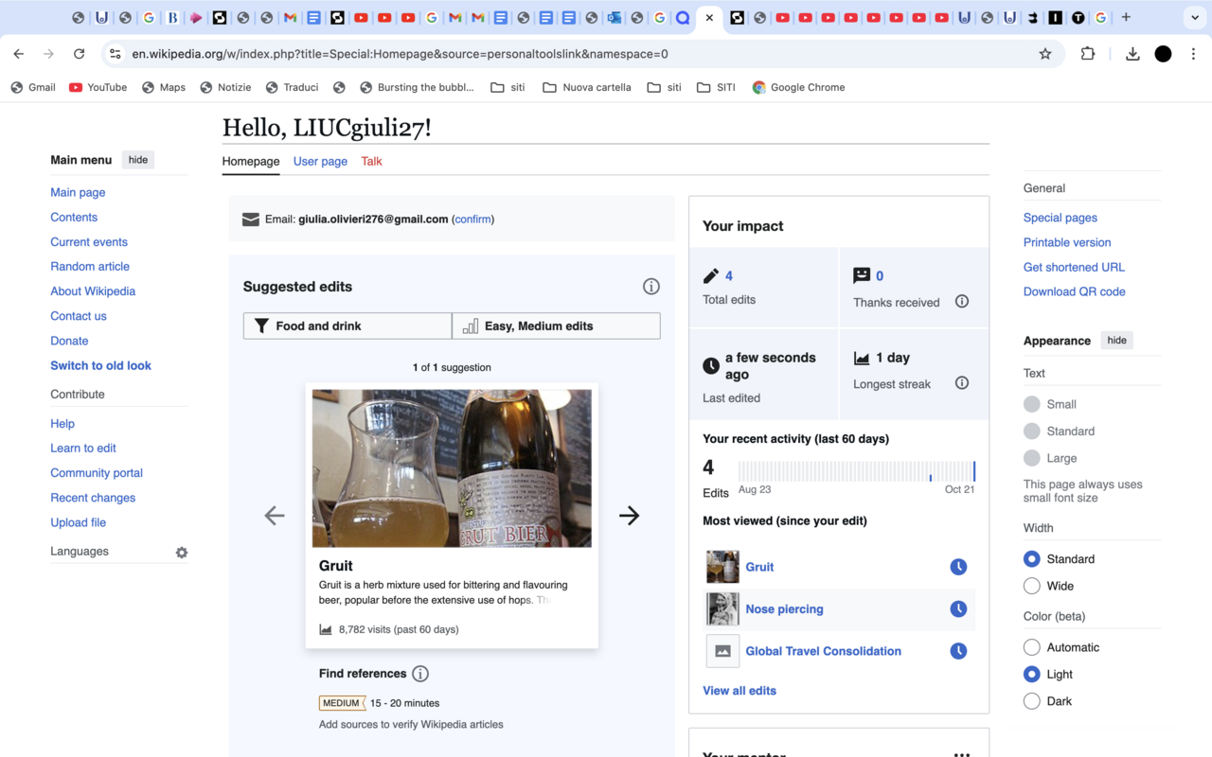The height and width of the screenshot is (757, 1212).
Task: Open Chrome extensions puzzle icon
Action: [1088, 54]
